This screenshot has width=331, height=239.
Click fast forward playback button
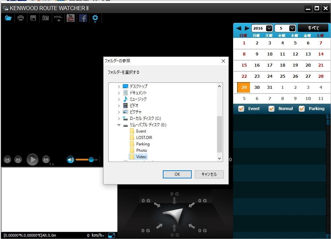click(x=46, y=159)
